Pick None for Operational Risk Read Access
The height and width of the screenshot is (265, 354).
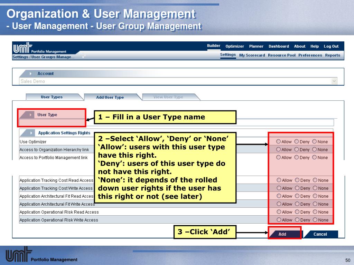tap(315, 212)
